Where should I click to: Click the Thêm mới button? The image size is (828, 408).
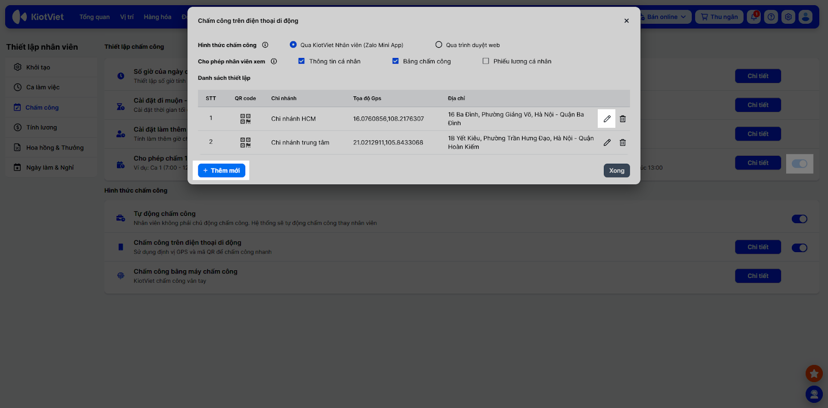pos(221,170)
